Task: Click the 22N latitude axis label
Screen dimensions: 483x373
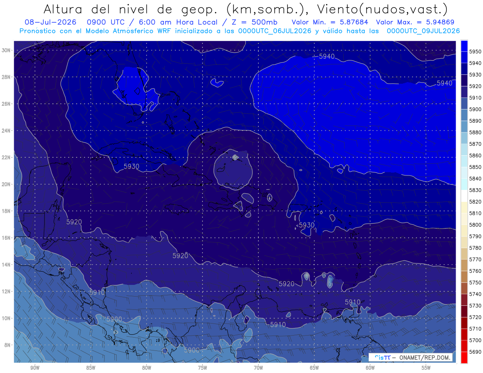Action: point(6,157)
